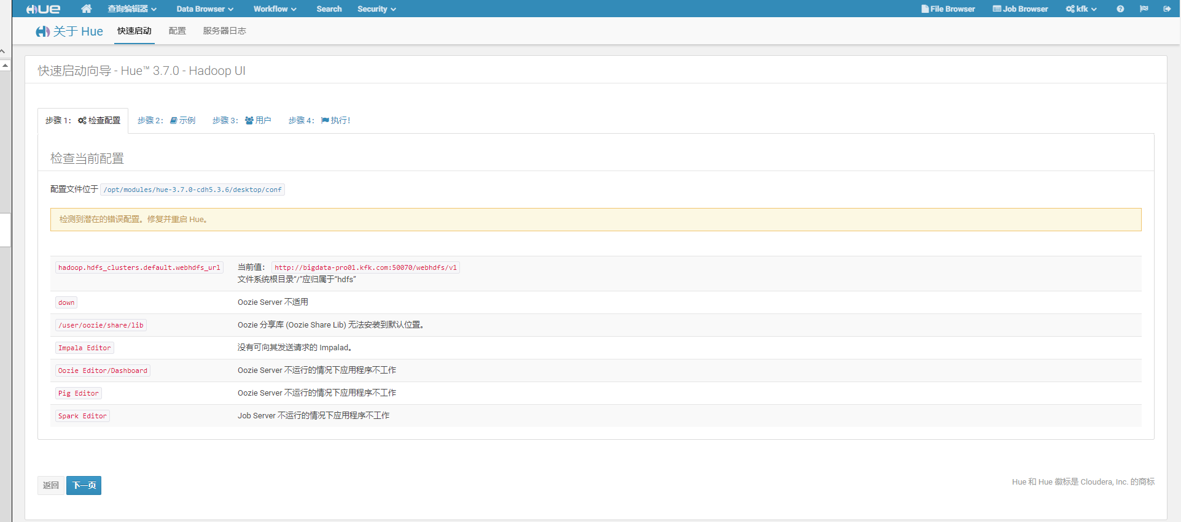Open Search in the navbar
1181x522 pixels.
click(329, 9)
